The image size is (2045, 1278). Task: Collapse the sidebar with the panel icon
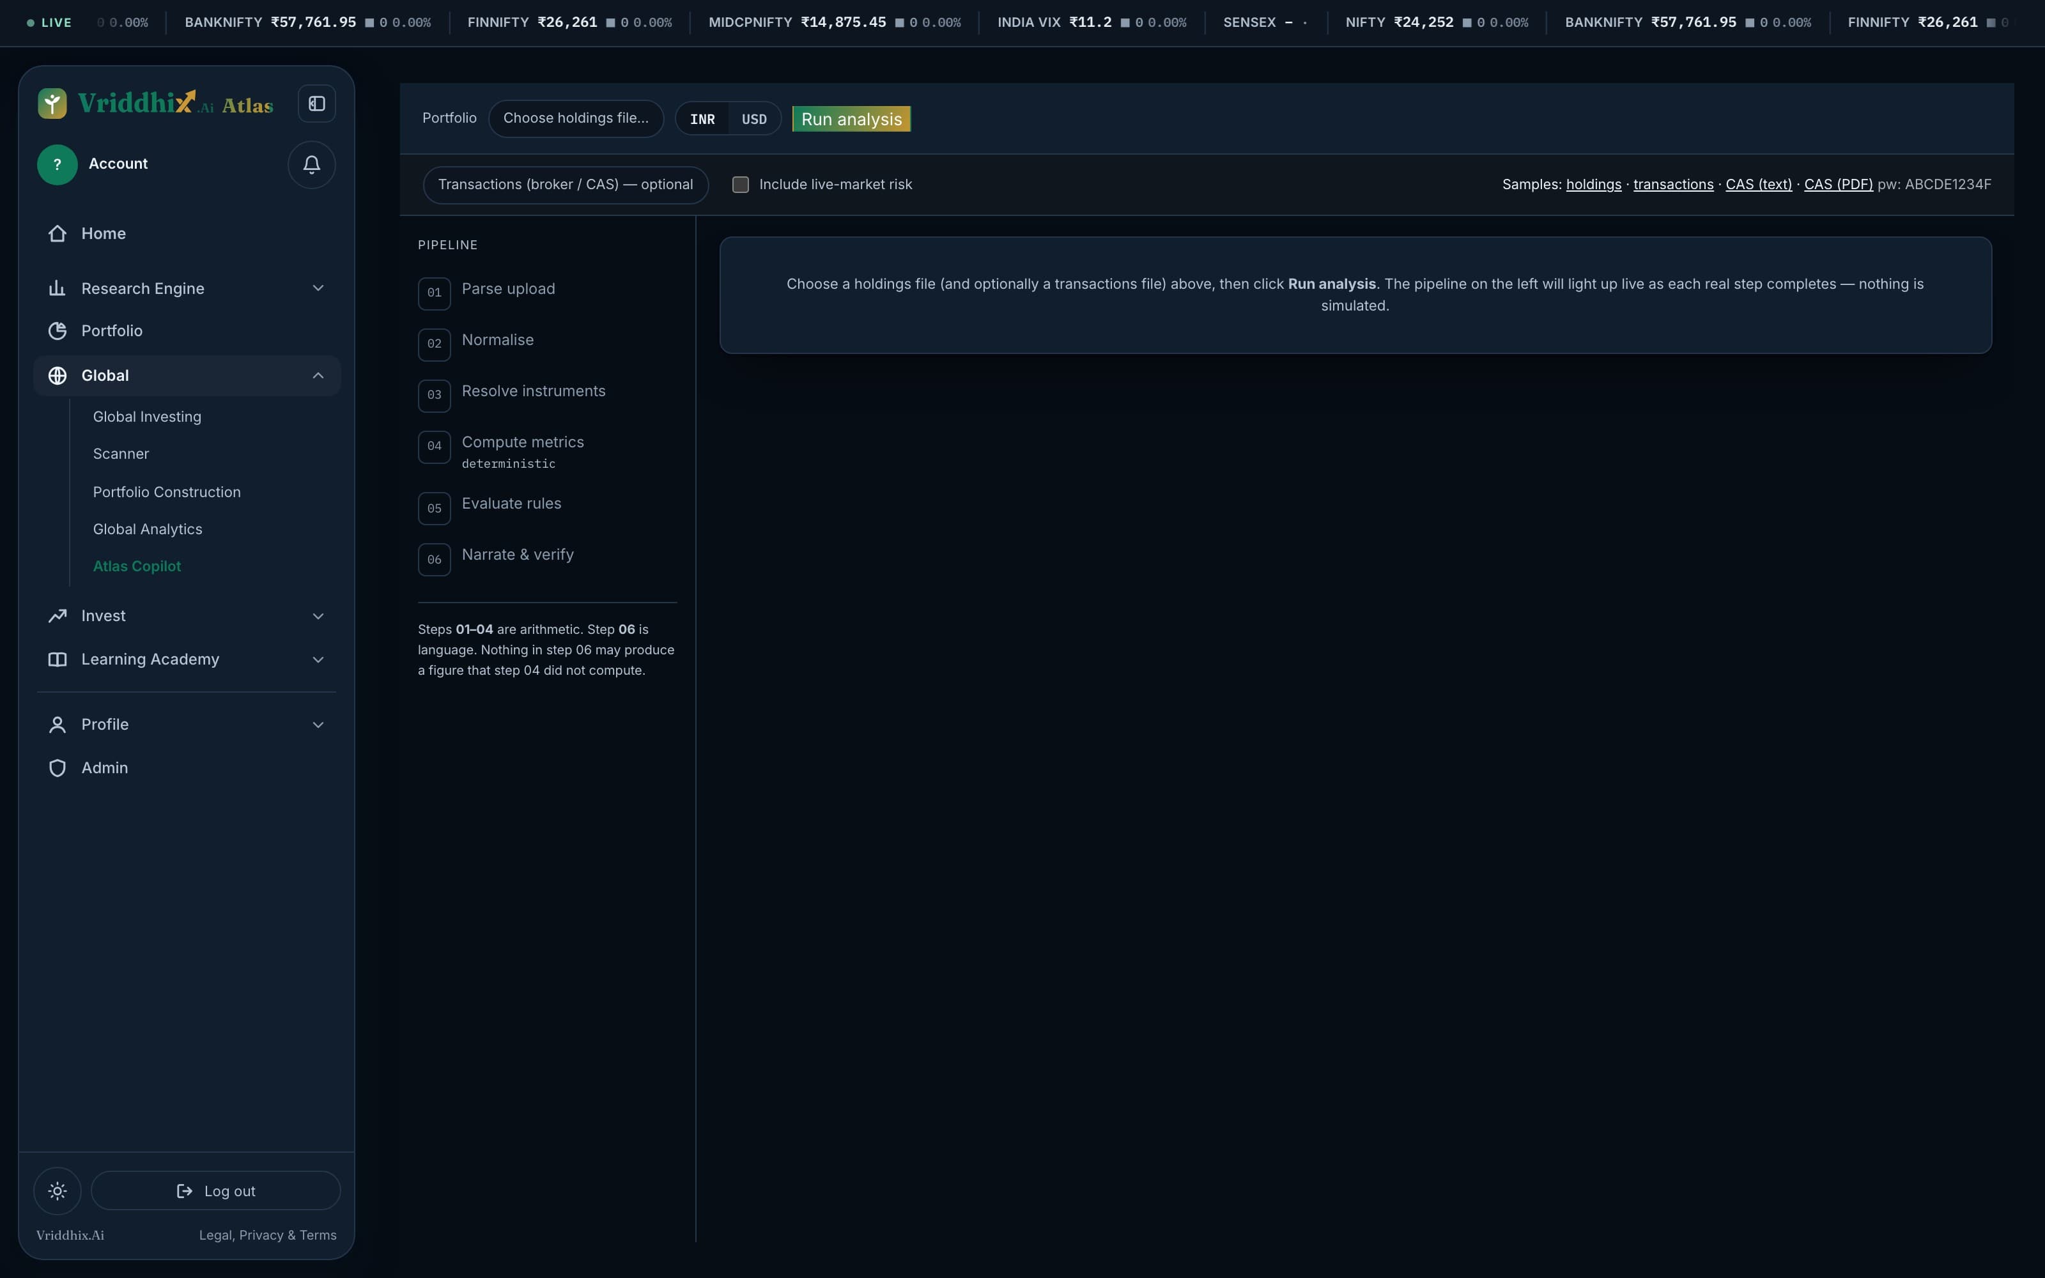[x=317, y=103]
